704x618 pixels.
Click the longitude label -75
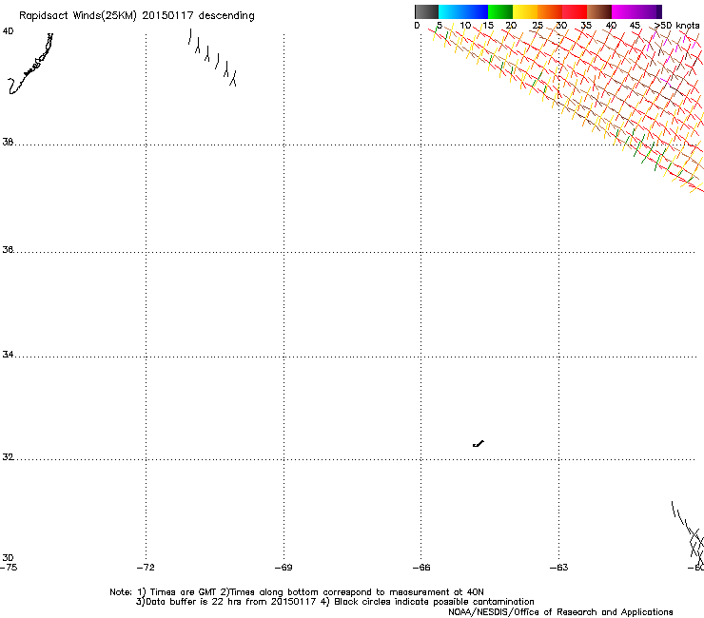coord(9,568)
